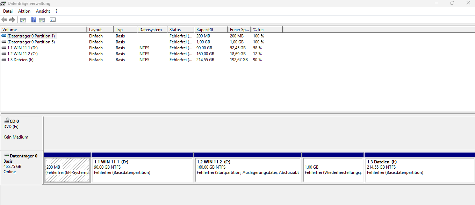Sort by the Typ column header

(x=125, y=30)
